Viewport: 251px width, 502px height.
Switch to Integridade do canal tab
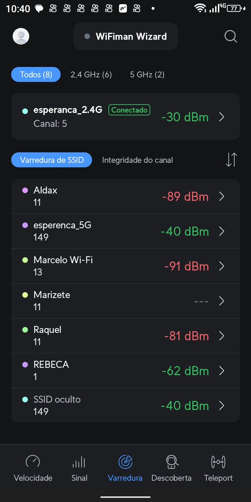(137, 160)
